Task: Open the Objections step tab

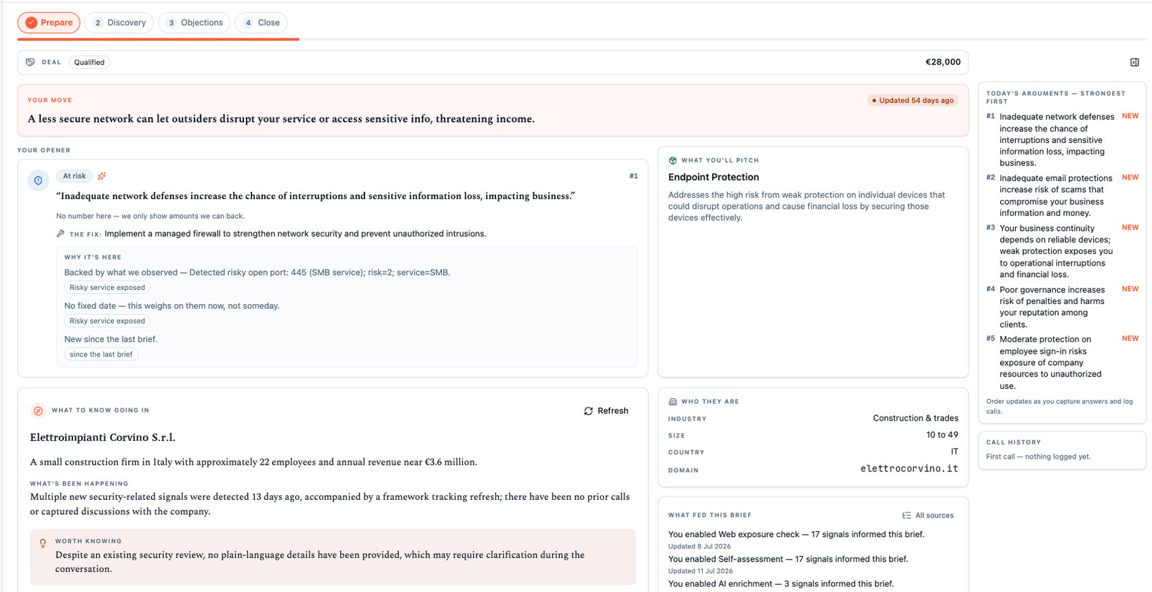Action: pyautogui.click(x=194, y=22)
